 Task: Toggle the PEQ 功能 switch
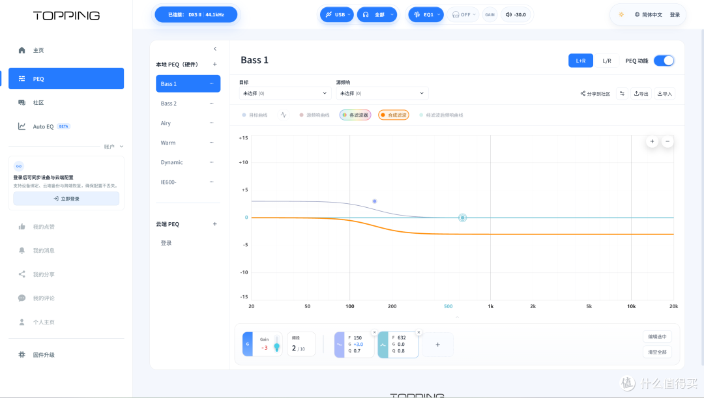tap(664, 61)
